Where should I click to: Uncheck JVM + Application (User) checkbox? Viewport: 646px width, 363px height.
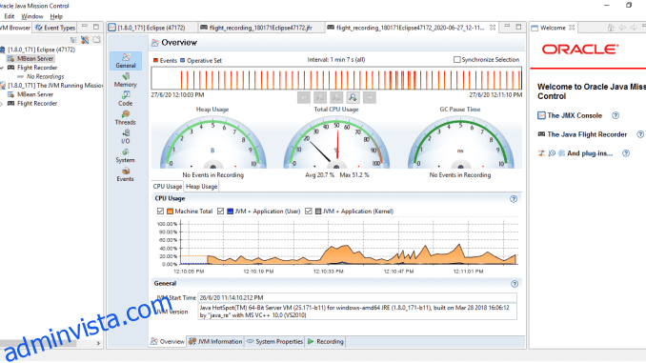coord(220,211)
